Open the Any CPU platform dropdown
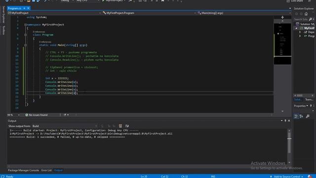 [87, 1]
